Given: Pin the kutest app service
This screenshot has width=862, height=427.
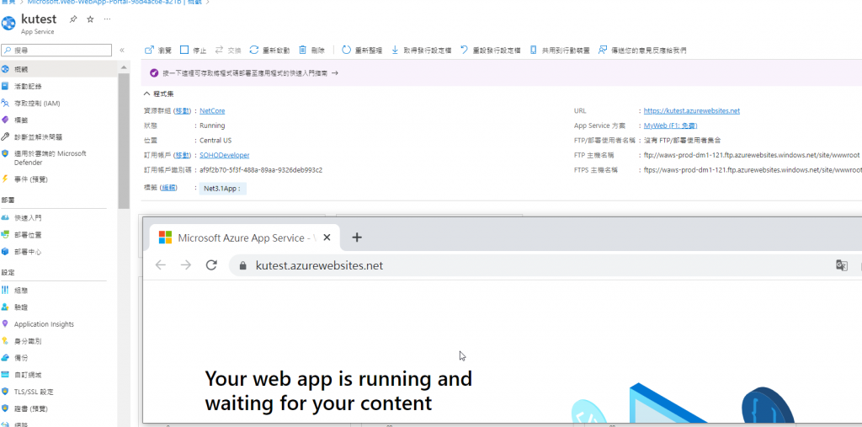Looking at the screenshot, I should [x=73, y=19].
